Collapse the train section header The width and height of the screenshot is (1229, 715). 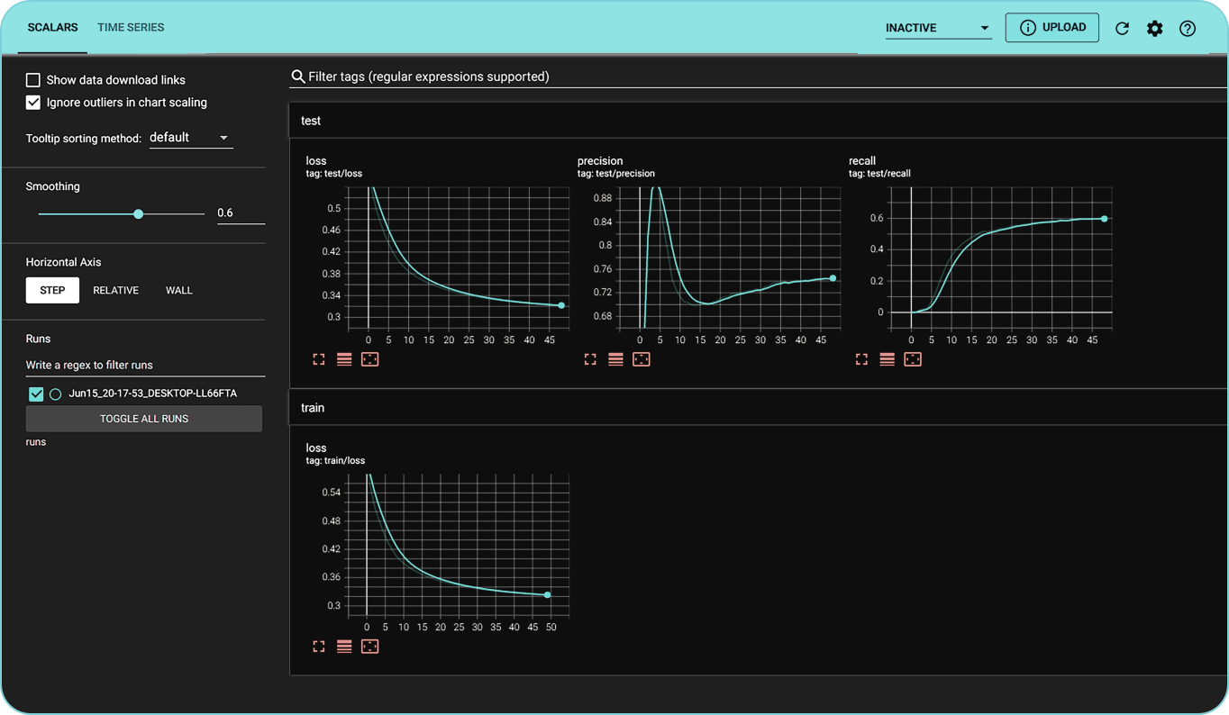[313, 408]
